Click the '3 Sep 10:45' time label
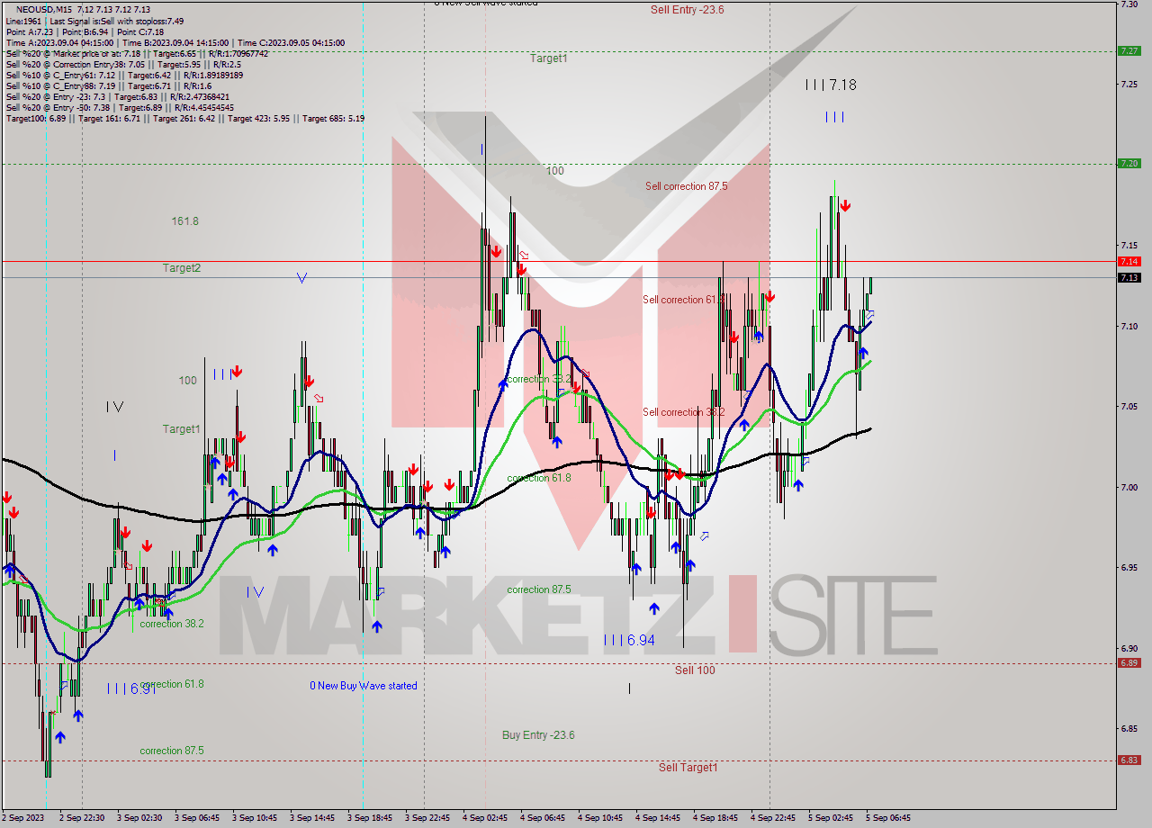The image size is (1152, 828). pyautogui.click(x=255, y=818)
